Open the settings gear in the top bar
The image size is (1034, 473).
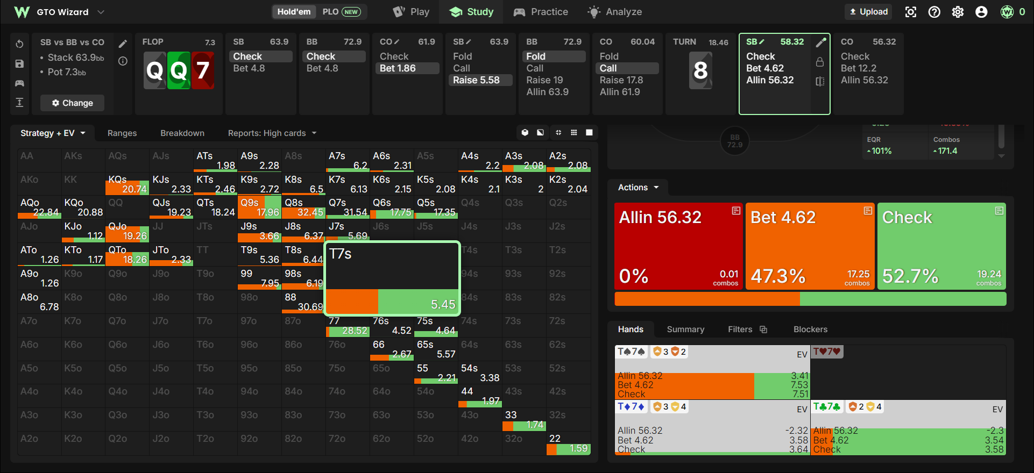pos(958,12)
